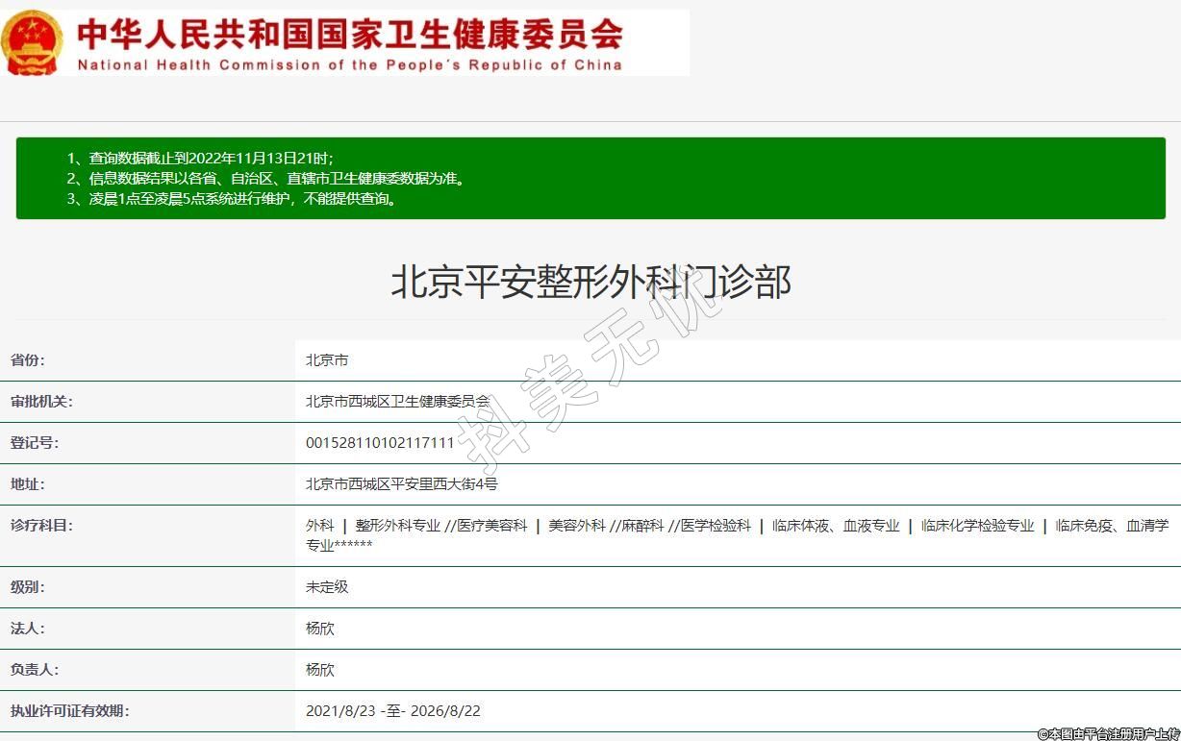1181x741 pixels.
Task: Click the 未定级 level value
Action: coord(327,586)
